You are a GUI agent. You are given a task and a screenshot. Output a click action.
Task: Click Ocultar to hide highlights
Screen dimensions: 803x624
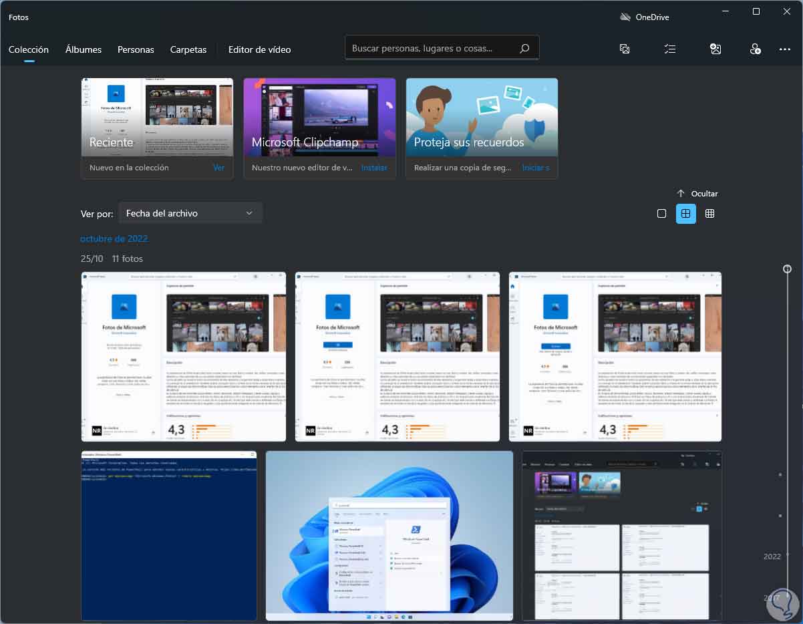(697, 194)
